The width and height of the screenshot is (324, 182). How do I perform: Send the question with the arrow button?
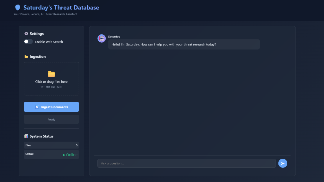tap(283, 163)
